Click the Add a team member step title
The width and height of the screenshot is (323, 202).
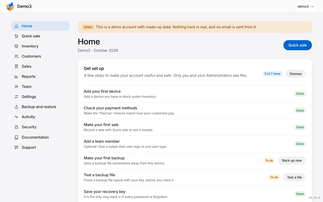(102, 141)
